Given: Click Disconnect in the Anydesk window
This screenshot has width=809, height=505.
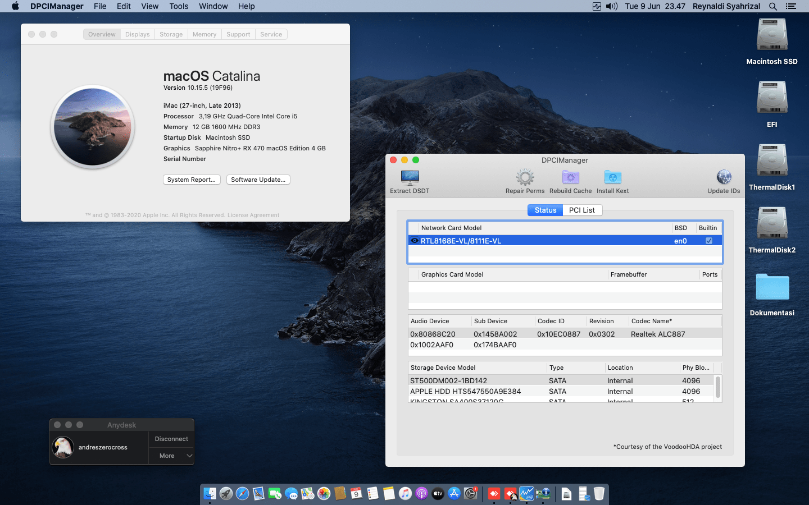Looking at the screenshot, I should pos(171,439).
